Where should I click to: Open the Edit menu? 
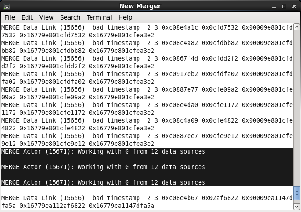pyautogui.click(x=27, y=17)
